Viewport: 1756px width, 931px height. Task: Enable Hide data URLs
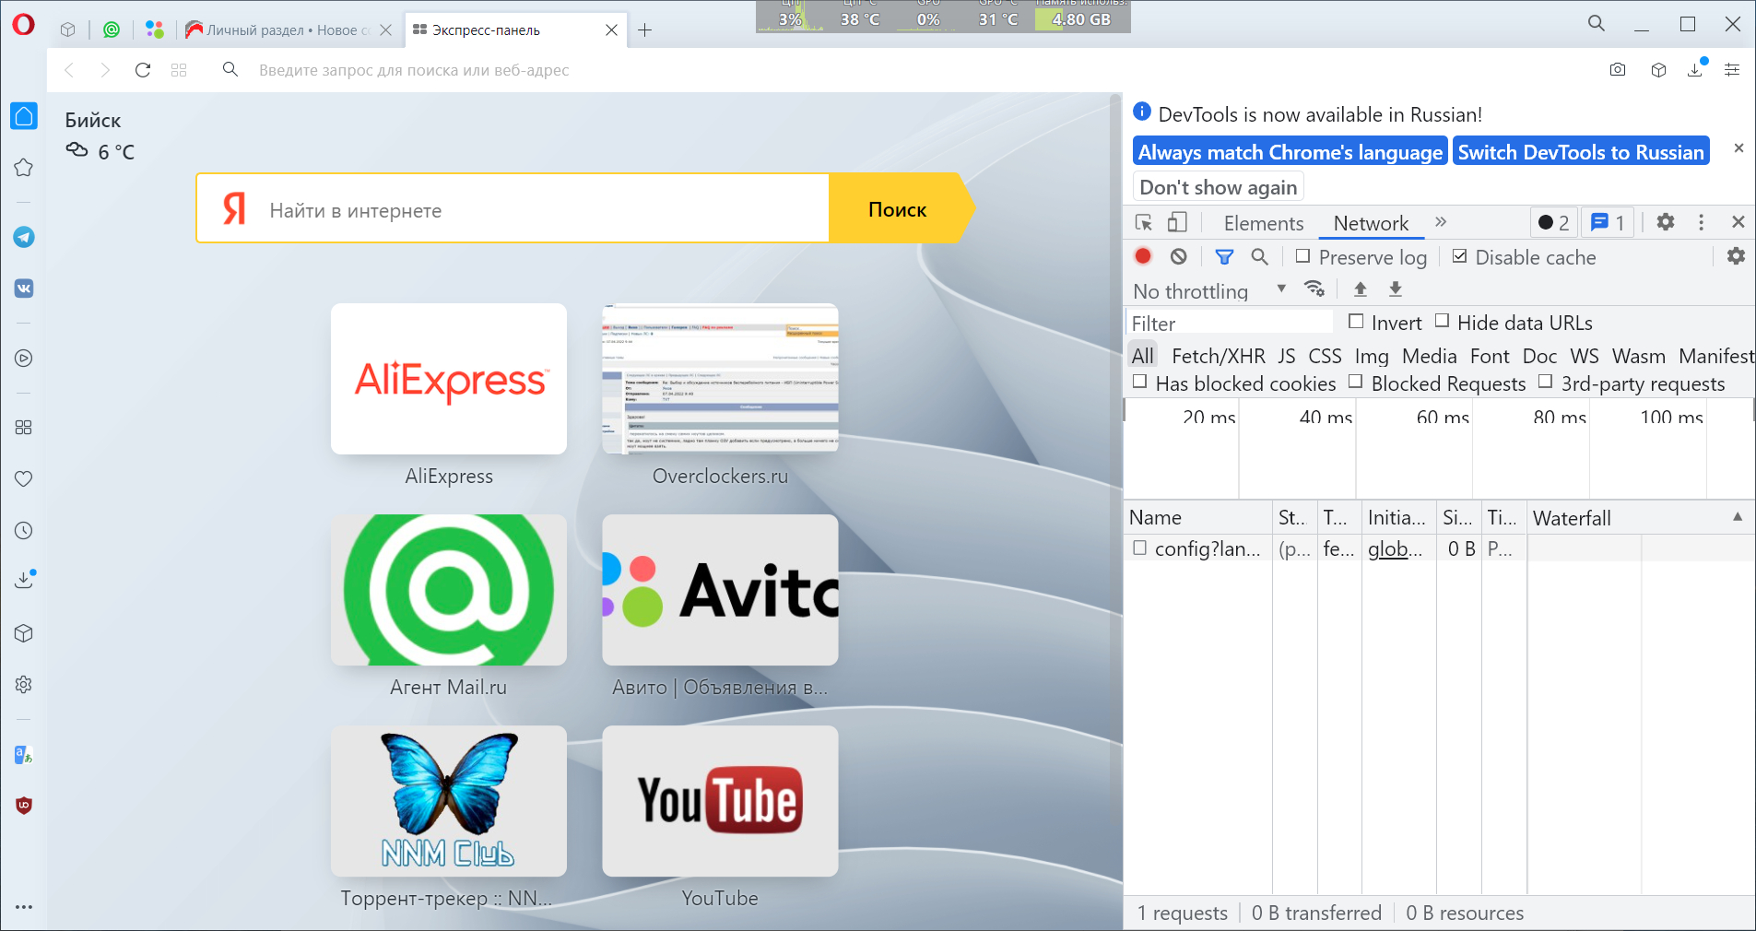(x=1442, y=322)
